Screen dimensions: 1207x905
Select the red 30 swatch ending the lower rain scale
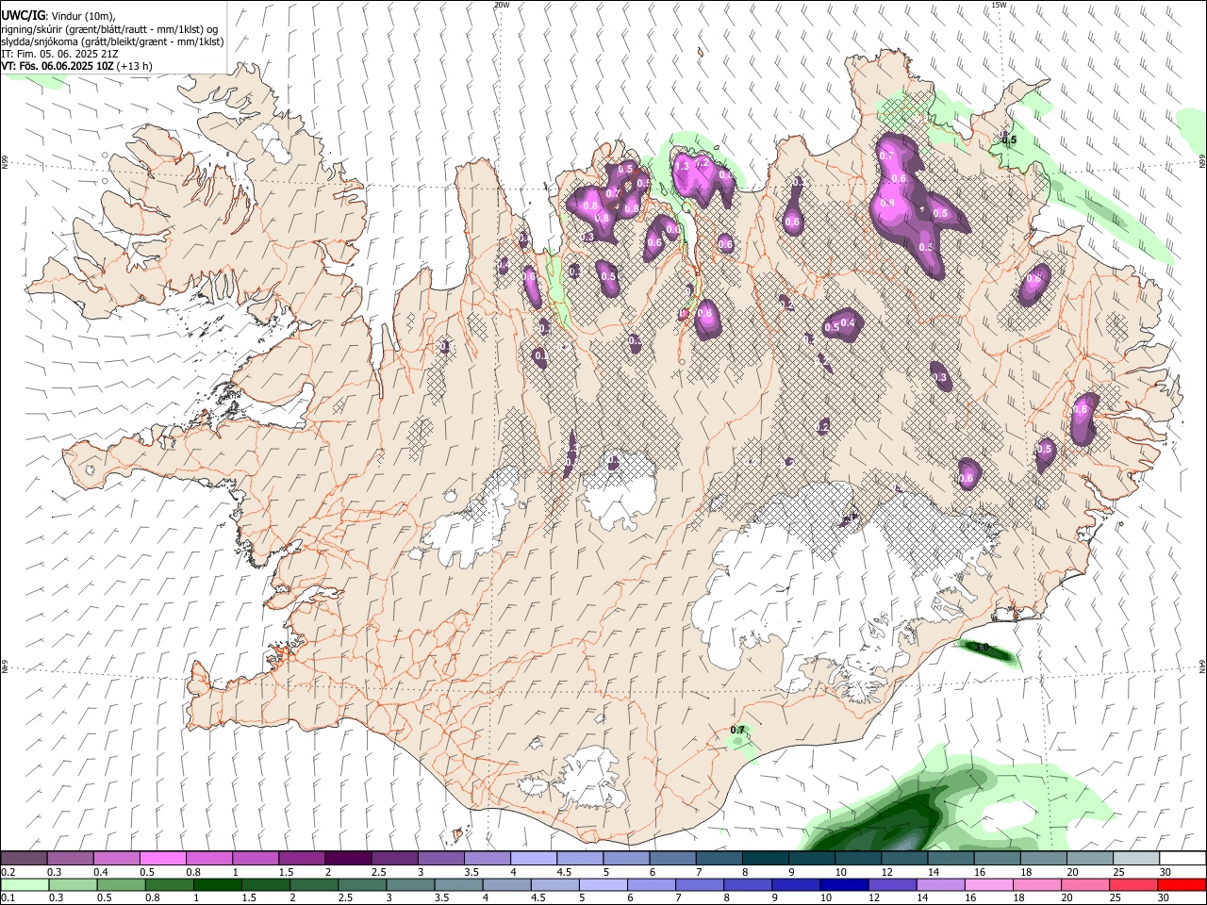coord(1180,884)
